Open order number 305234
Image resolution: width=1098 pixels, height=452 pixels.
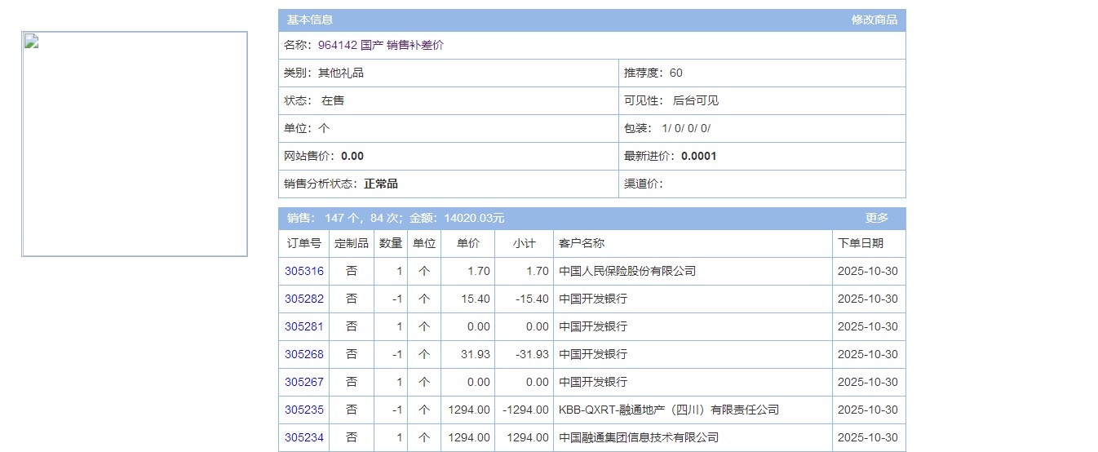coord(303,438)
